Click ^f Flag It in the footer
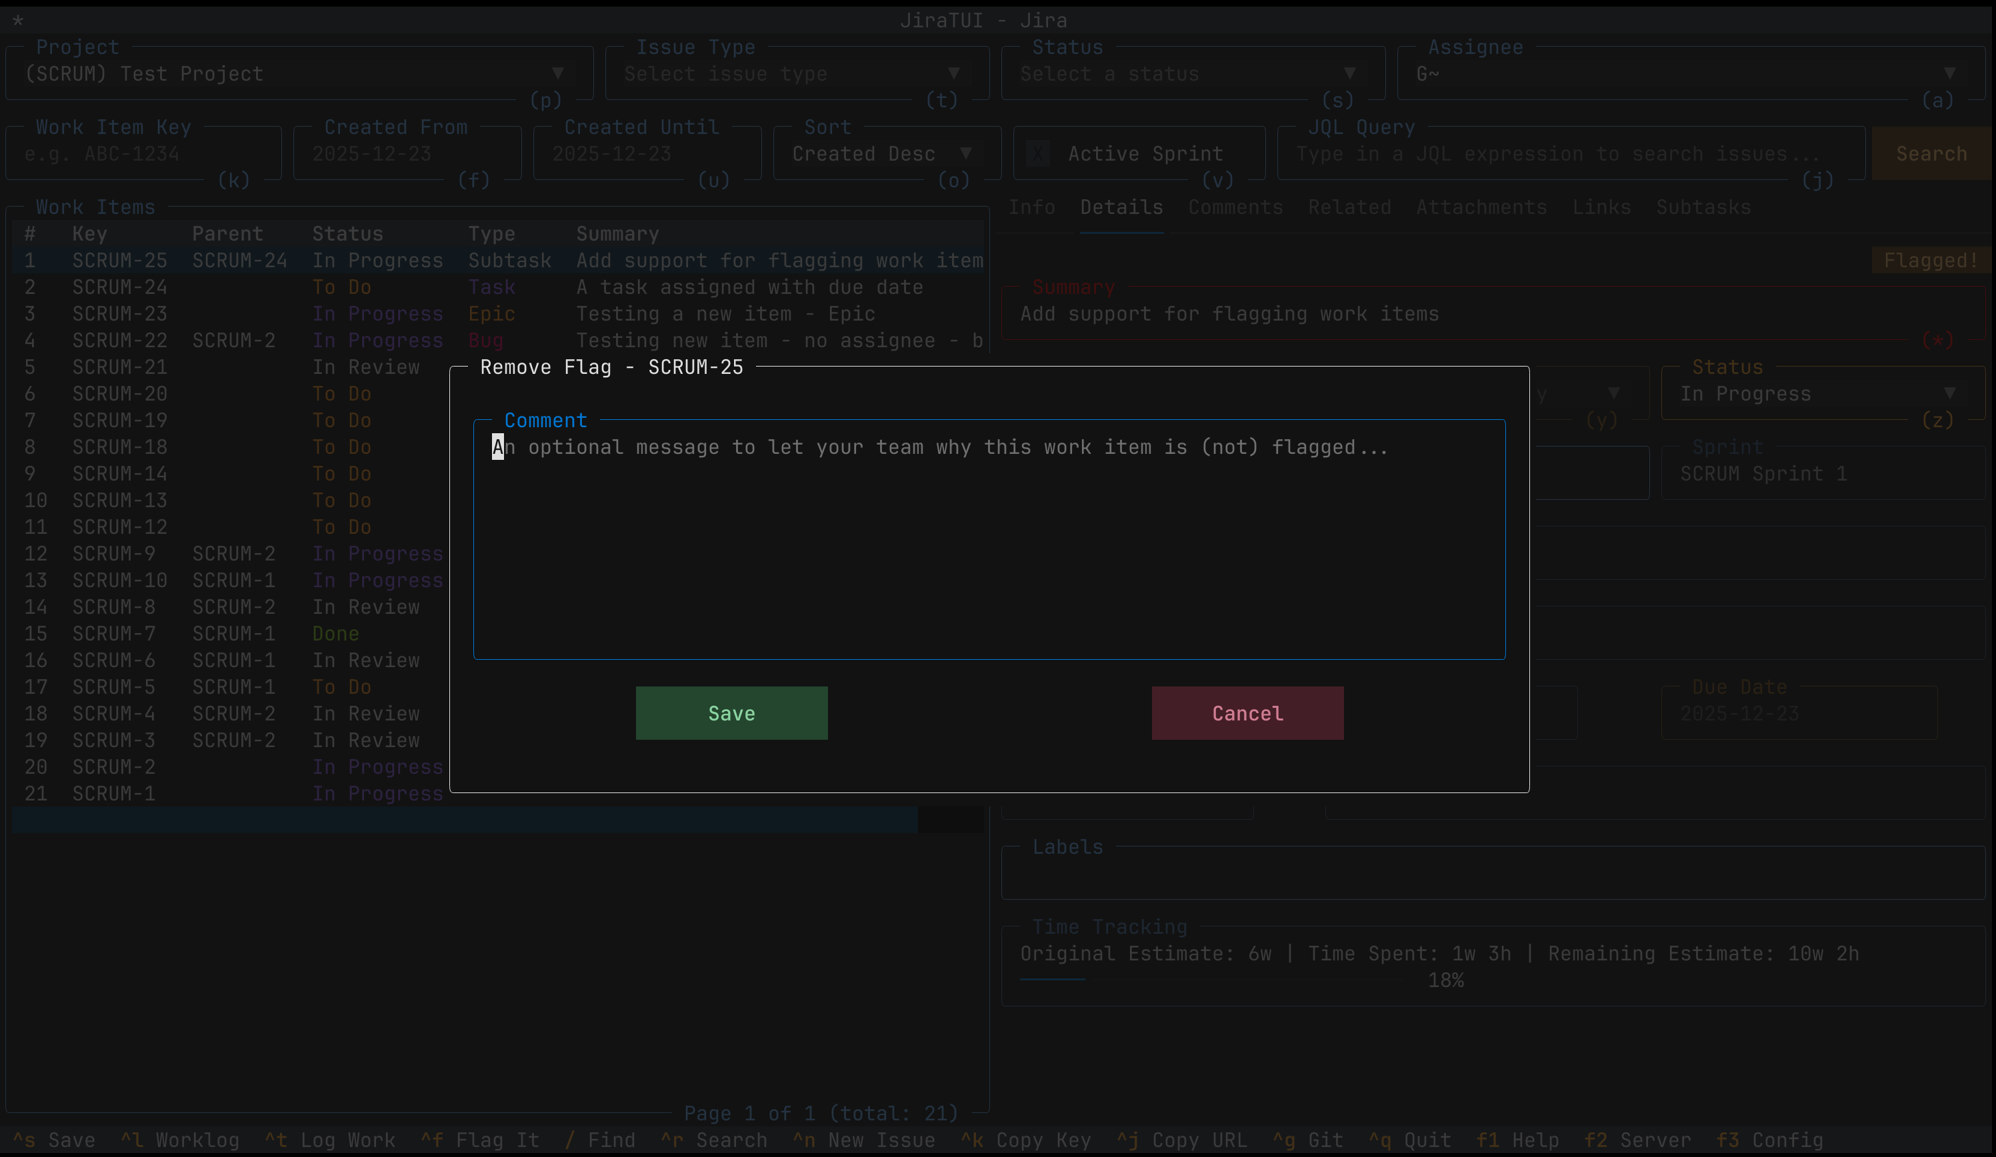Viewport: 1996px width, 1157px height. coord(480,1140)
